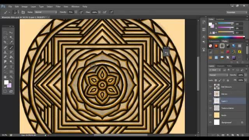Select the Rectangle shape tool
This screenshot has height=140, width=249.
coord(11,72)
